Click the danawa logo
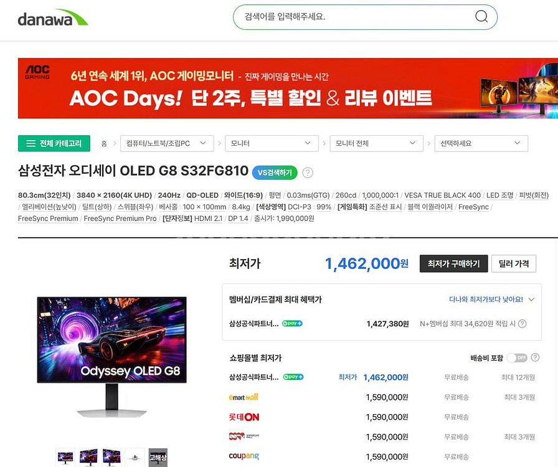Viewport: 558px width, 467px height. tap(53, 17)
